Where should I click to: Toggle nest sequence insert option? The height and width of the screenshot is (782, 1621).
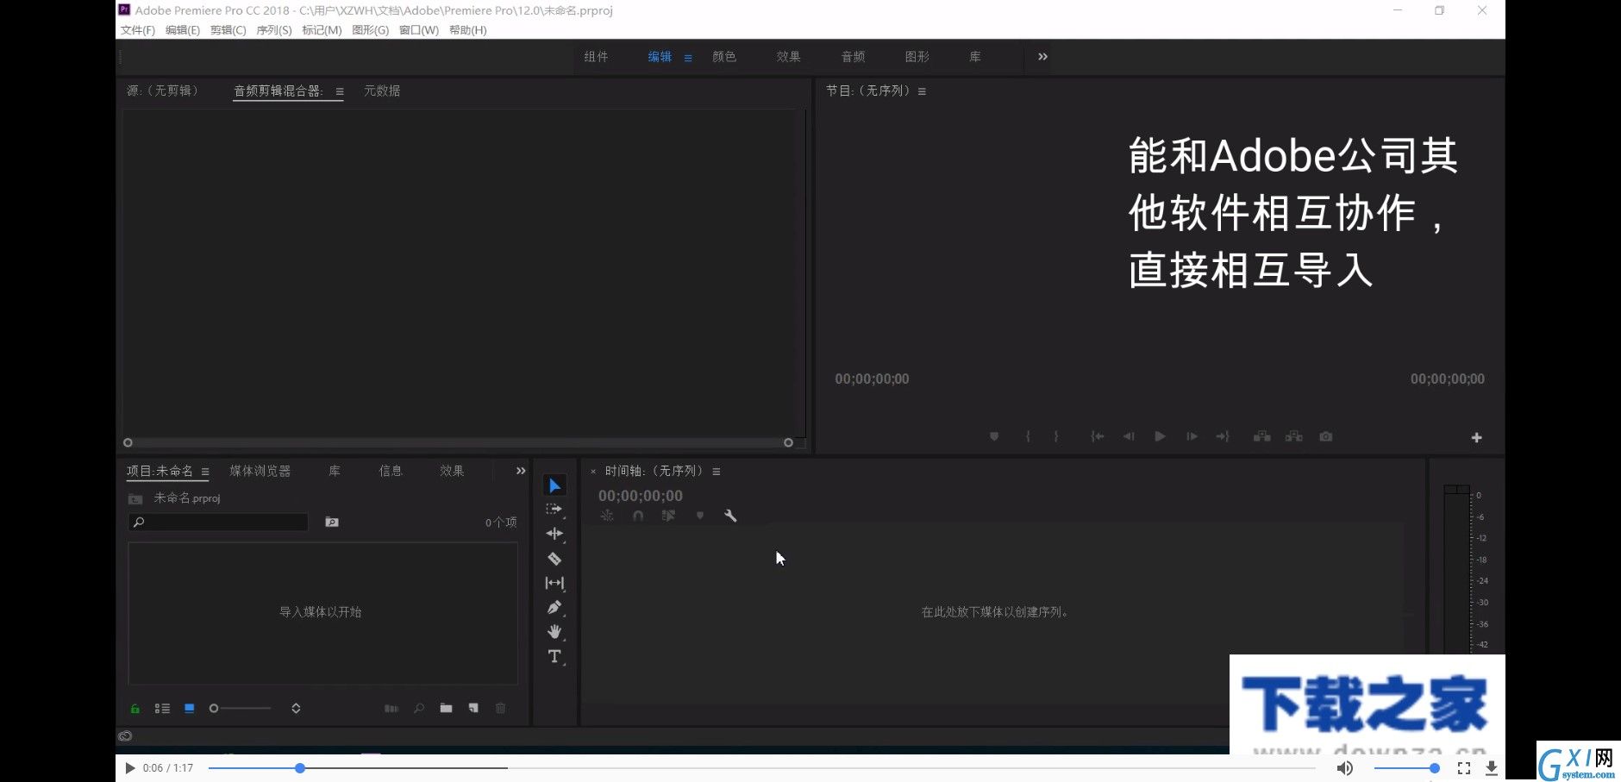607,516
